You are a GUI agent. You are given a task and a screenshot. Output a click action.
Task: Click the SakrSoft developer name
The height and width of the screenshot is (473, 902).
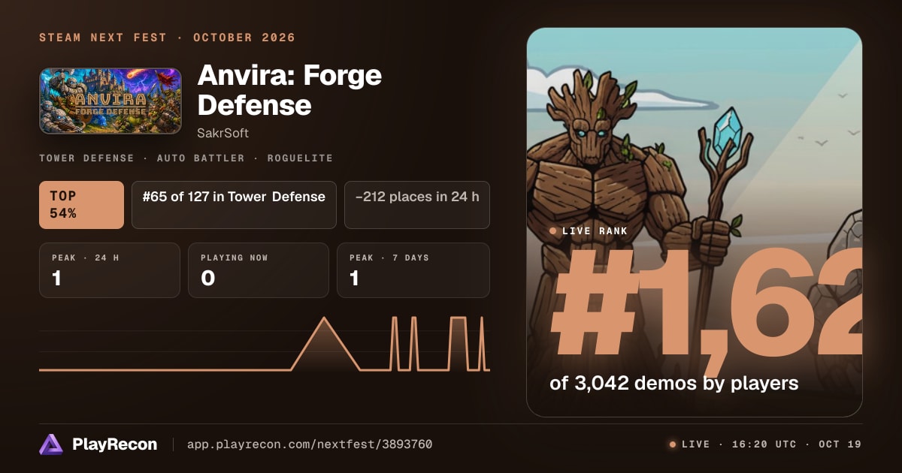(x=223, y=133)
